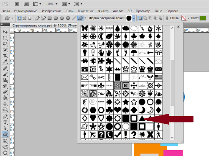Viewport: 209px width, 156px height.
Task: Select the Paint Bucket tool
Action: (5, 98)
